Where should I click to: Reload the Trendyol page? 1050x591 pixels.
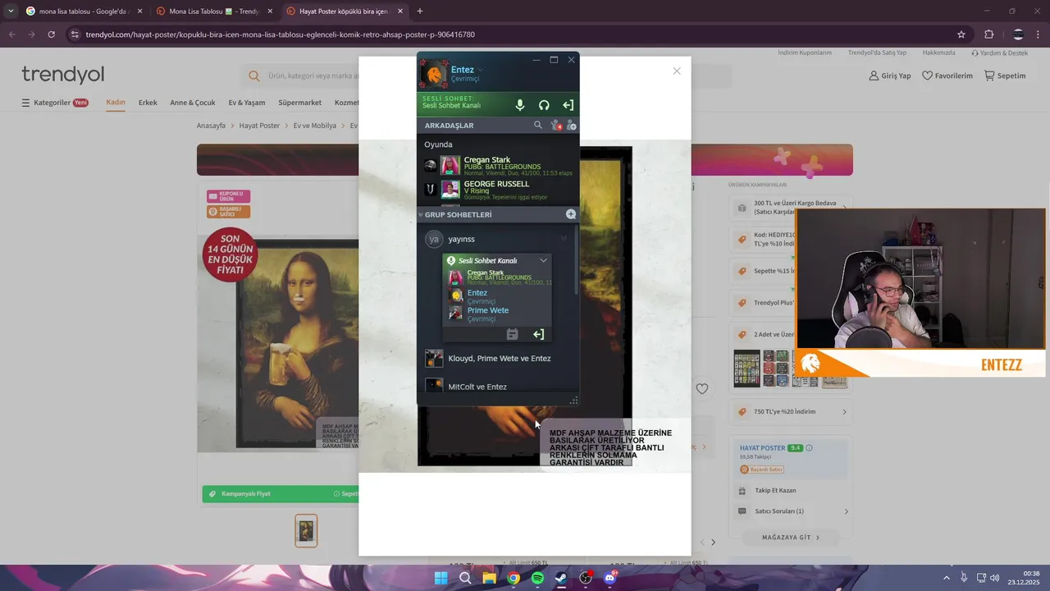point(51,34)
